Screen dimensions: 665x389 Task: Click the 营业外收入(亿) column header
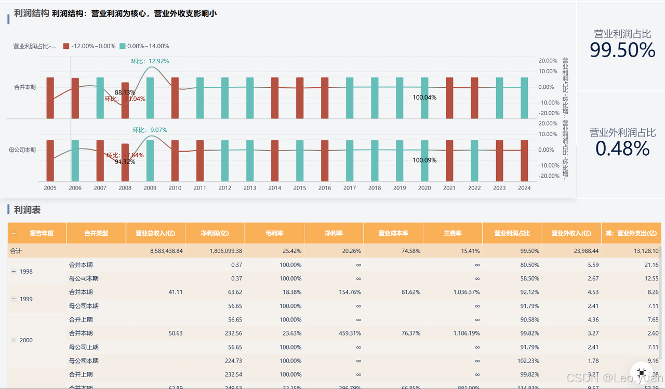571,233
